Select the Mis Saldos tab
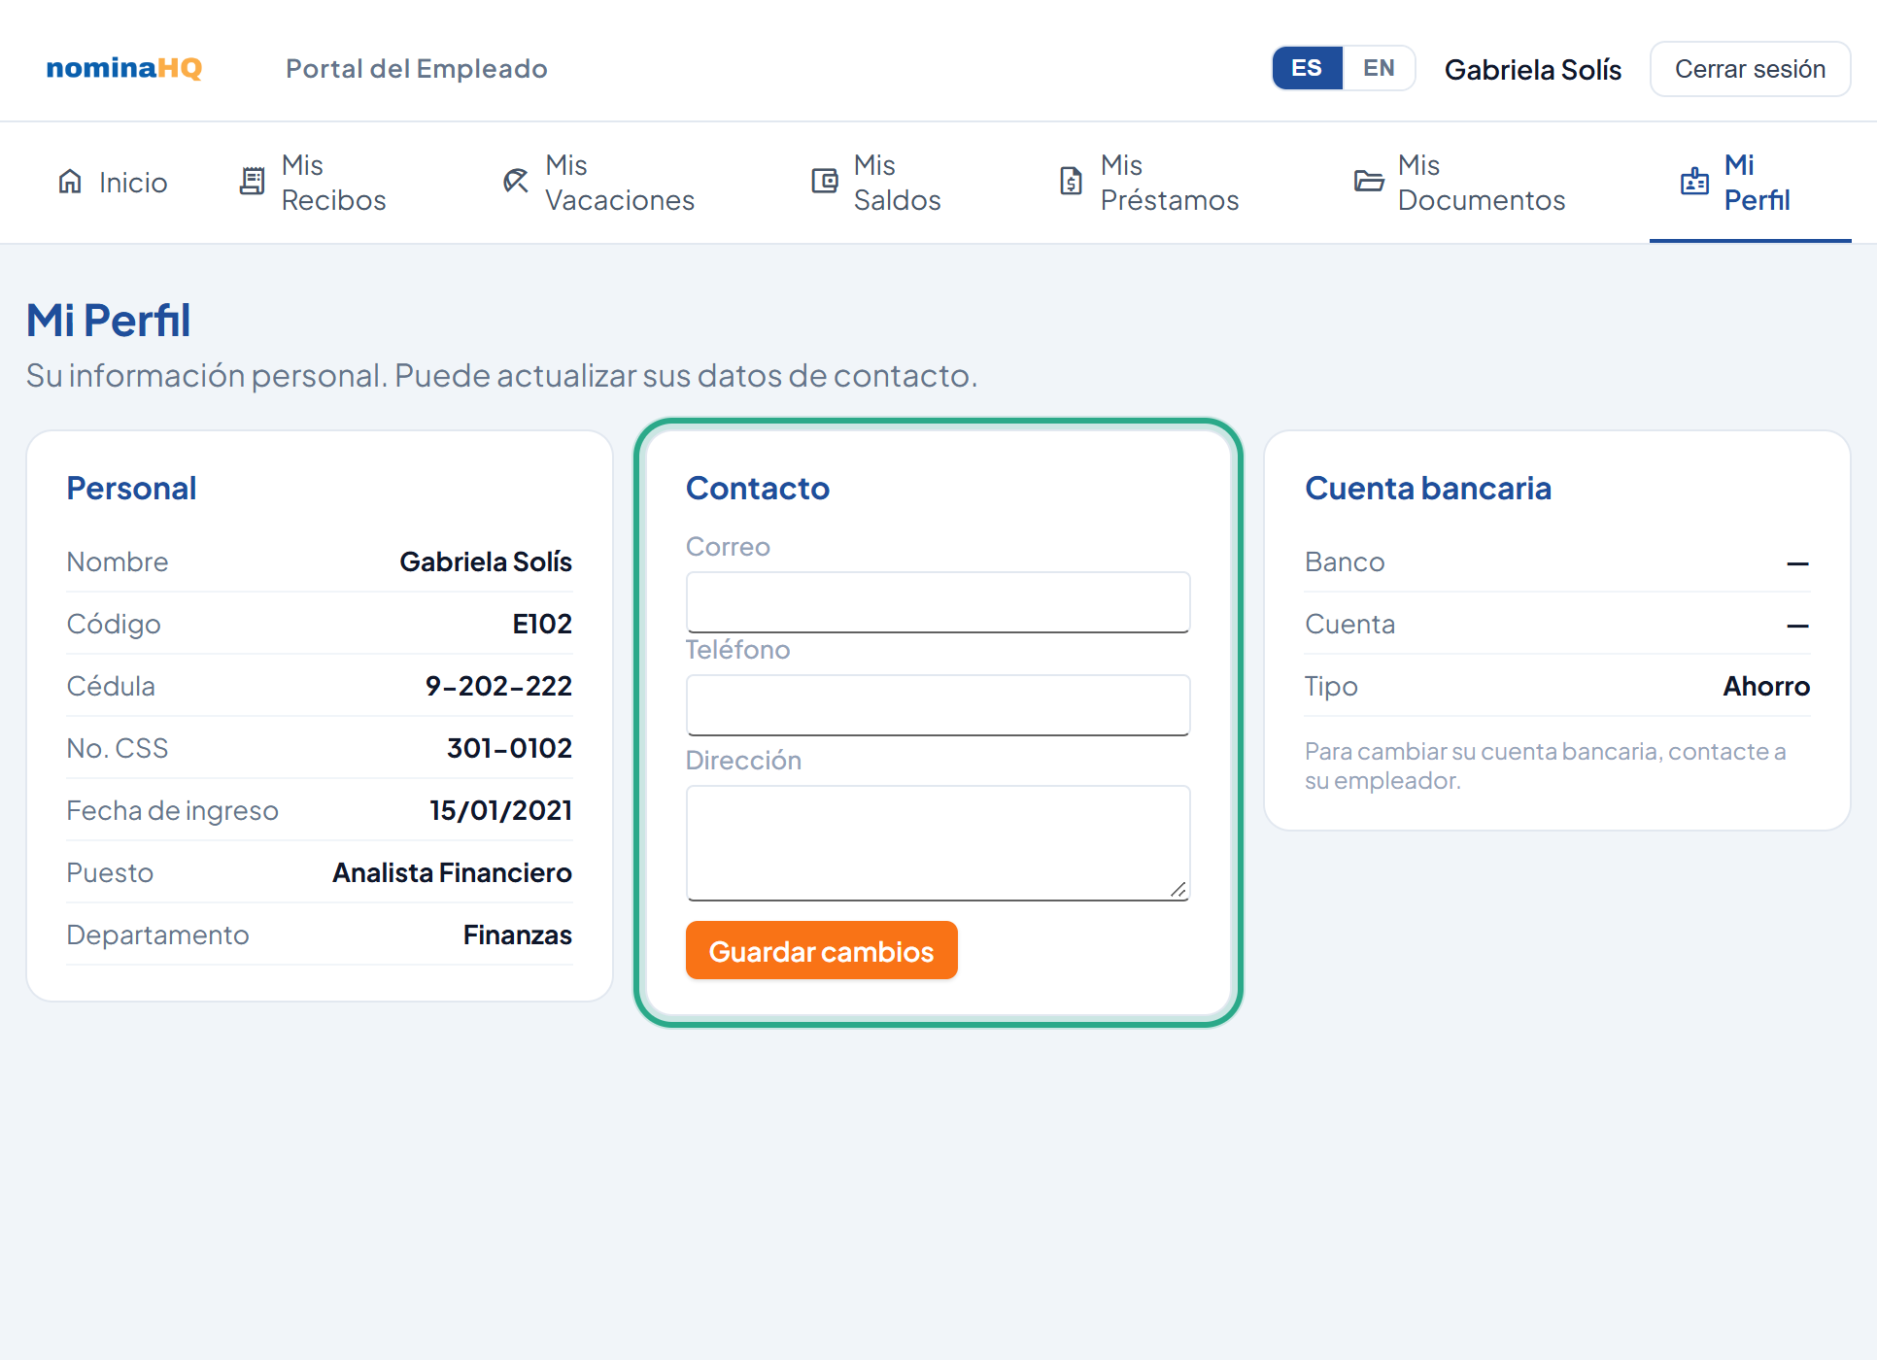Viewport: 1877px width, 1360px height. [876, 183]
